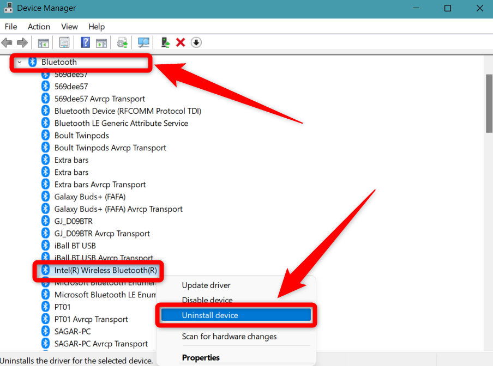Viewport: 493px width, 366px height.
Task: Show/hide console tree toolbar icon
Action: pos(43,42)
